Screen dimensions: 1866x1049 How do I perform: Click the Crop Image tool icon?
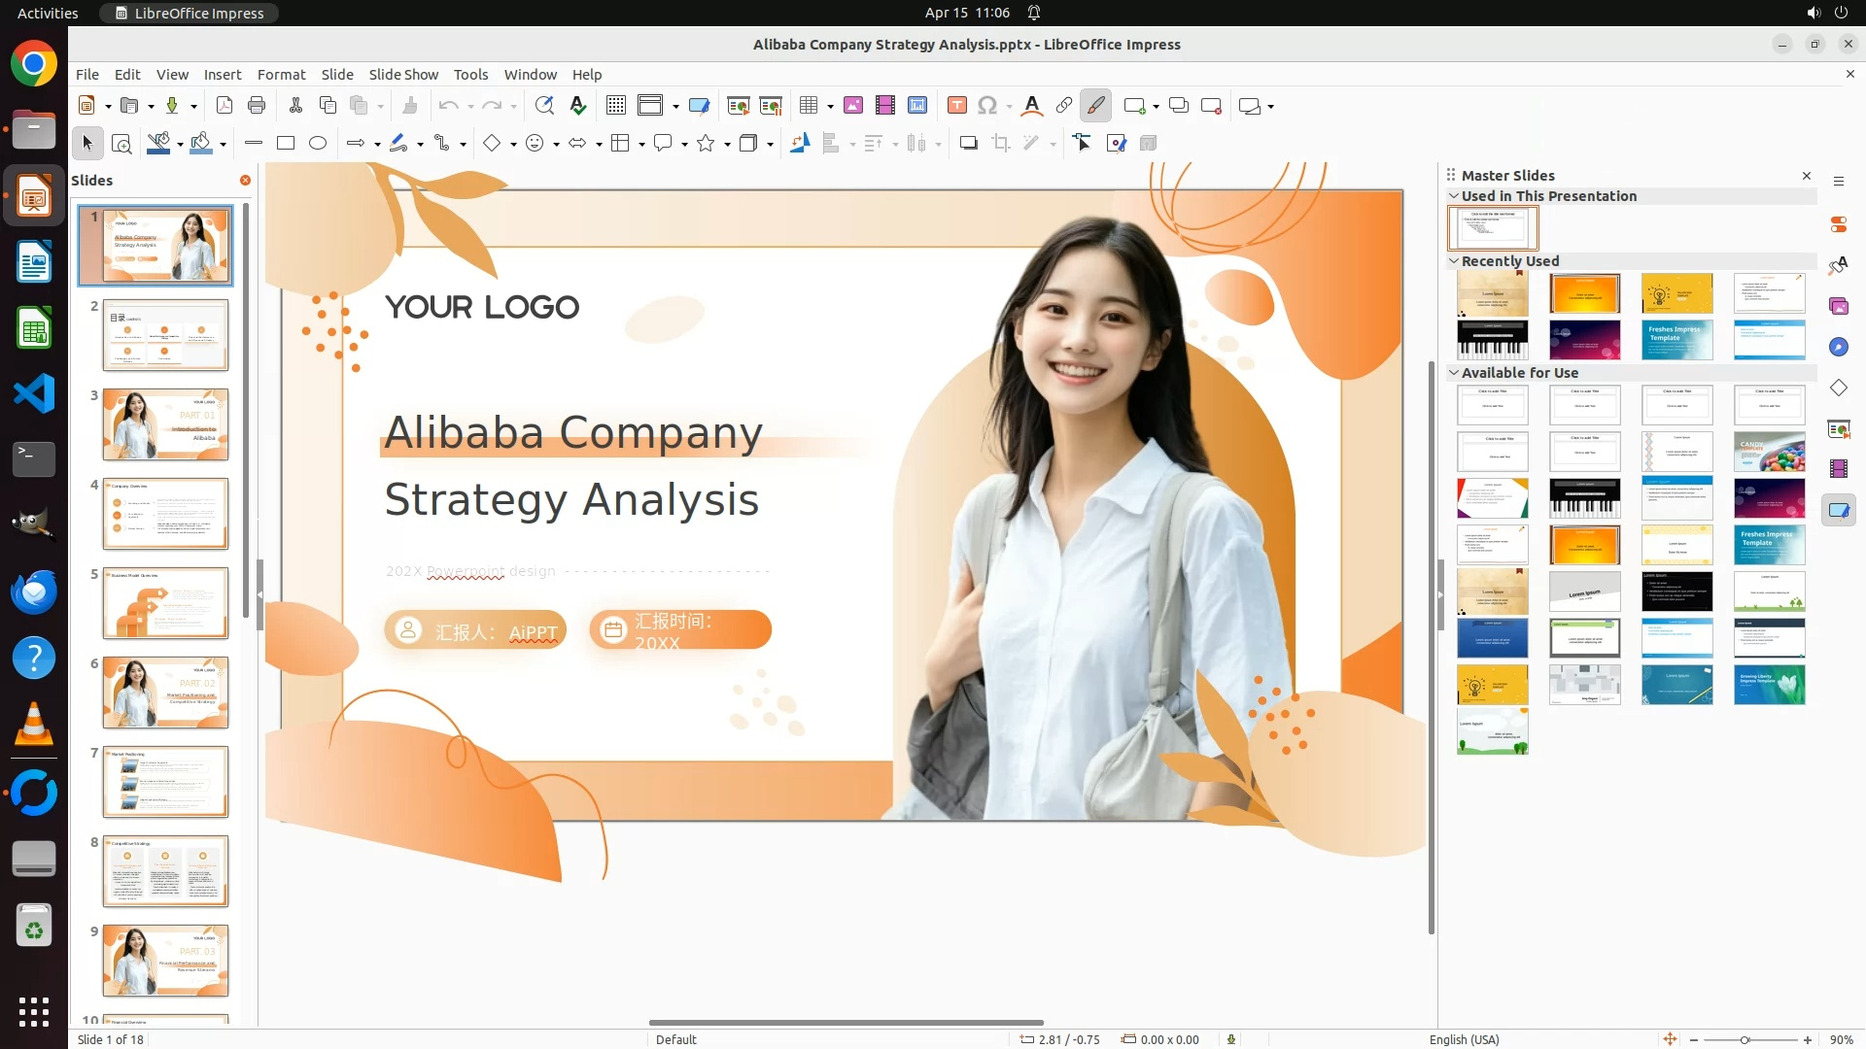tap(1000, 144)
